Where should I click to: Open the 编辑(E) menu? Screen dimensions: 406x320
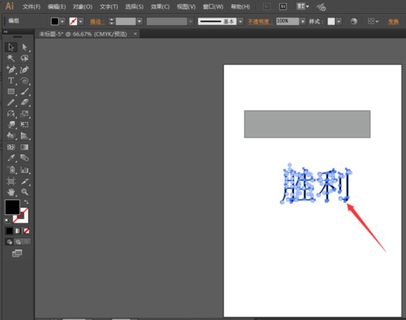[x=57, y=7]
